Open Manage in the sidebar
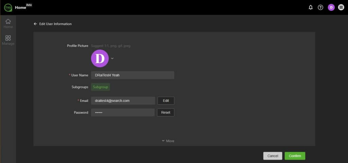This screenshot has width=348, height=163. 8,40
